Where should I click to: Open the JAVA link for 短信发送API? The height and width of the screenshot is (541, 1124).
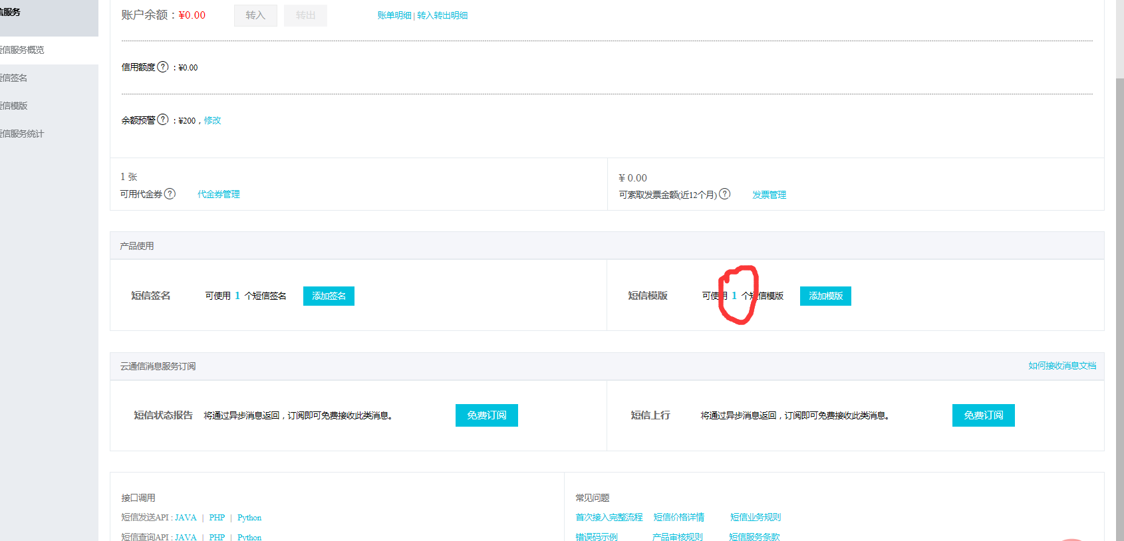click(186, 518)
